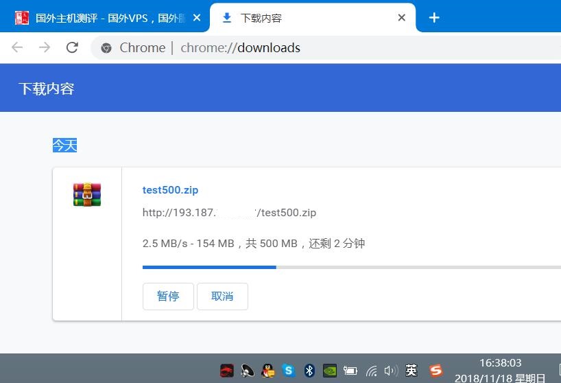Click the battery status tray icon
Image resolution: width=561 pixels, height=383 pixels.
[350, 371]
